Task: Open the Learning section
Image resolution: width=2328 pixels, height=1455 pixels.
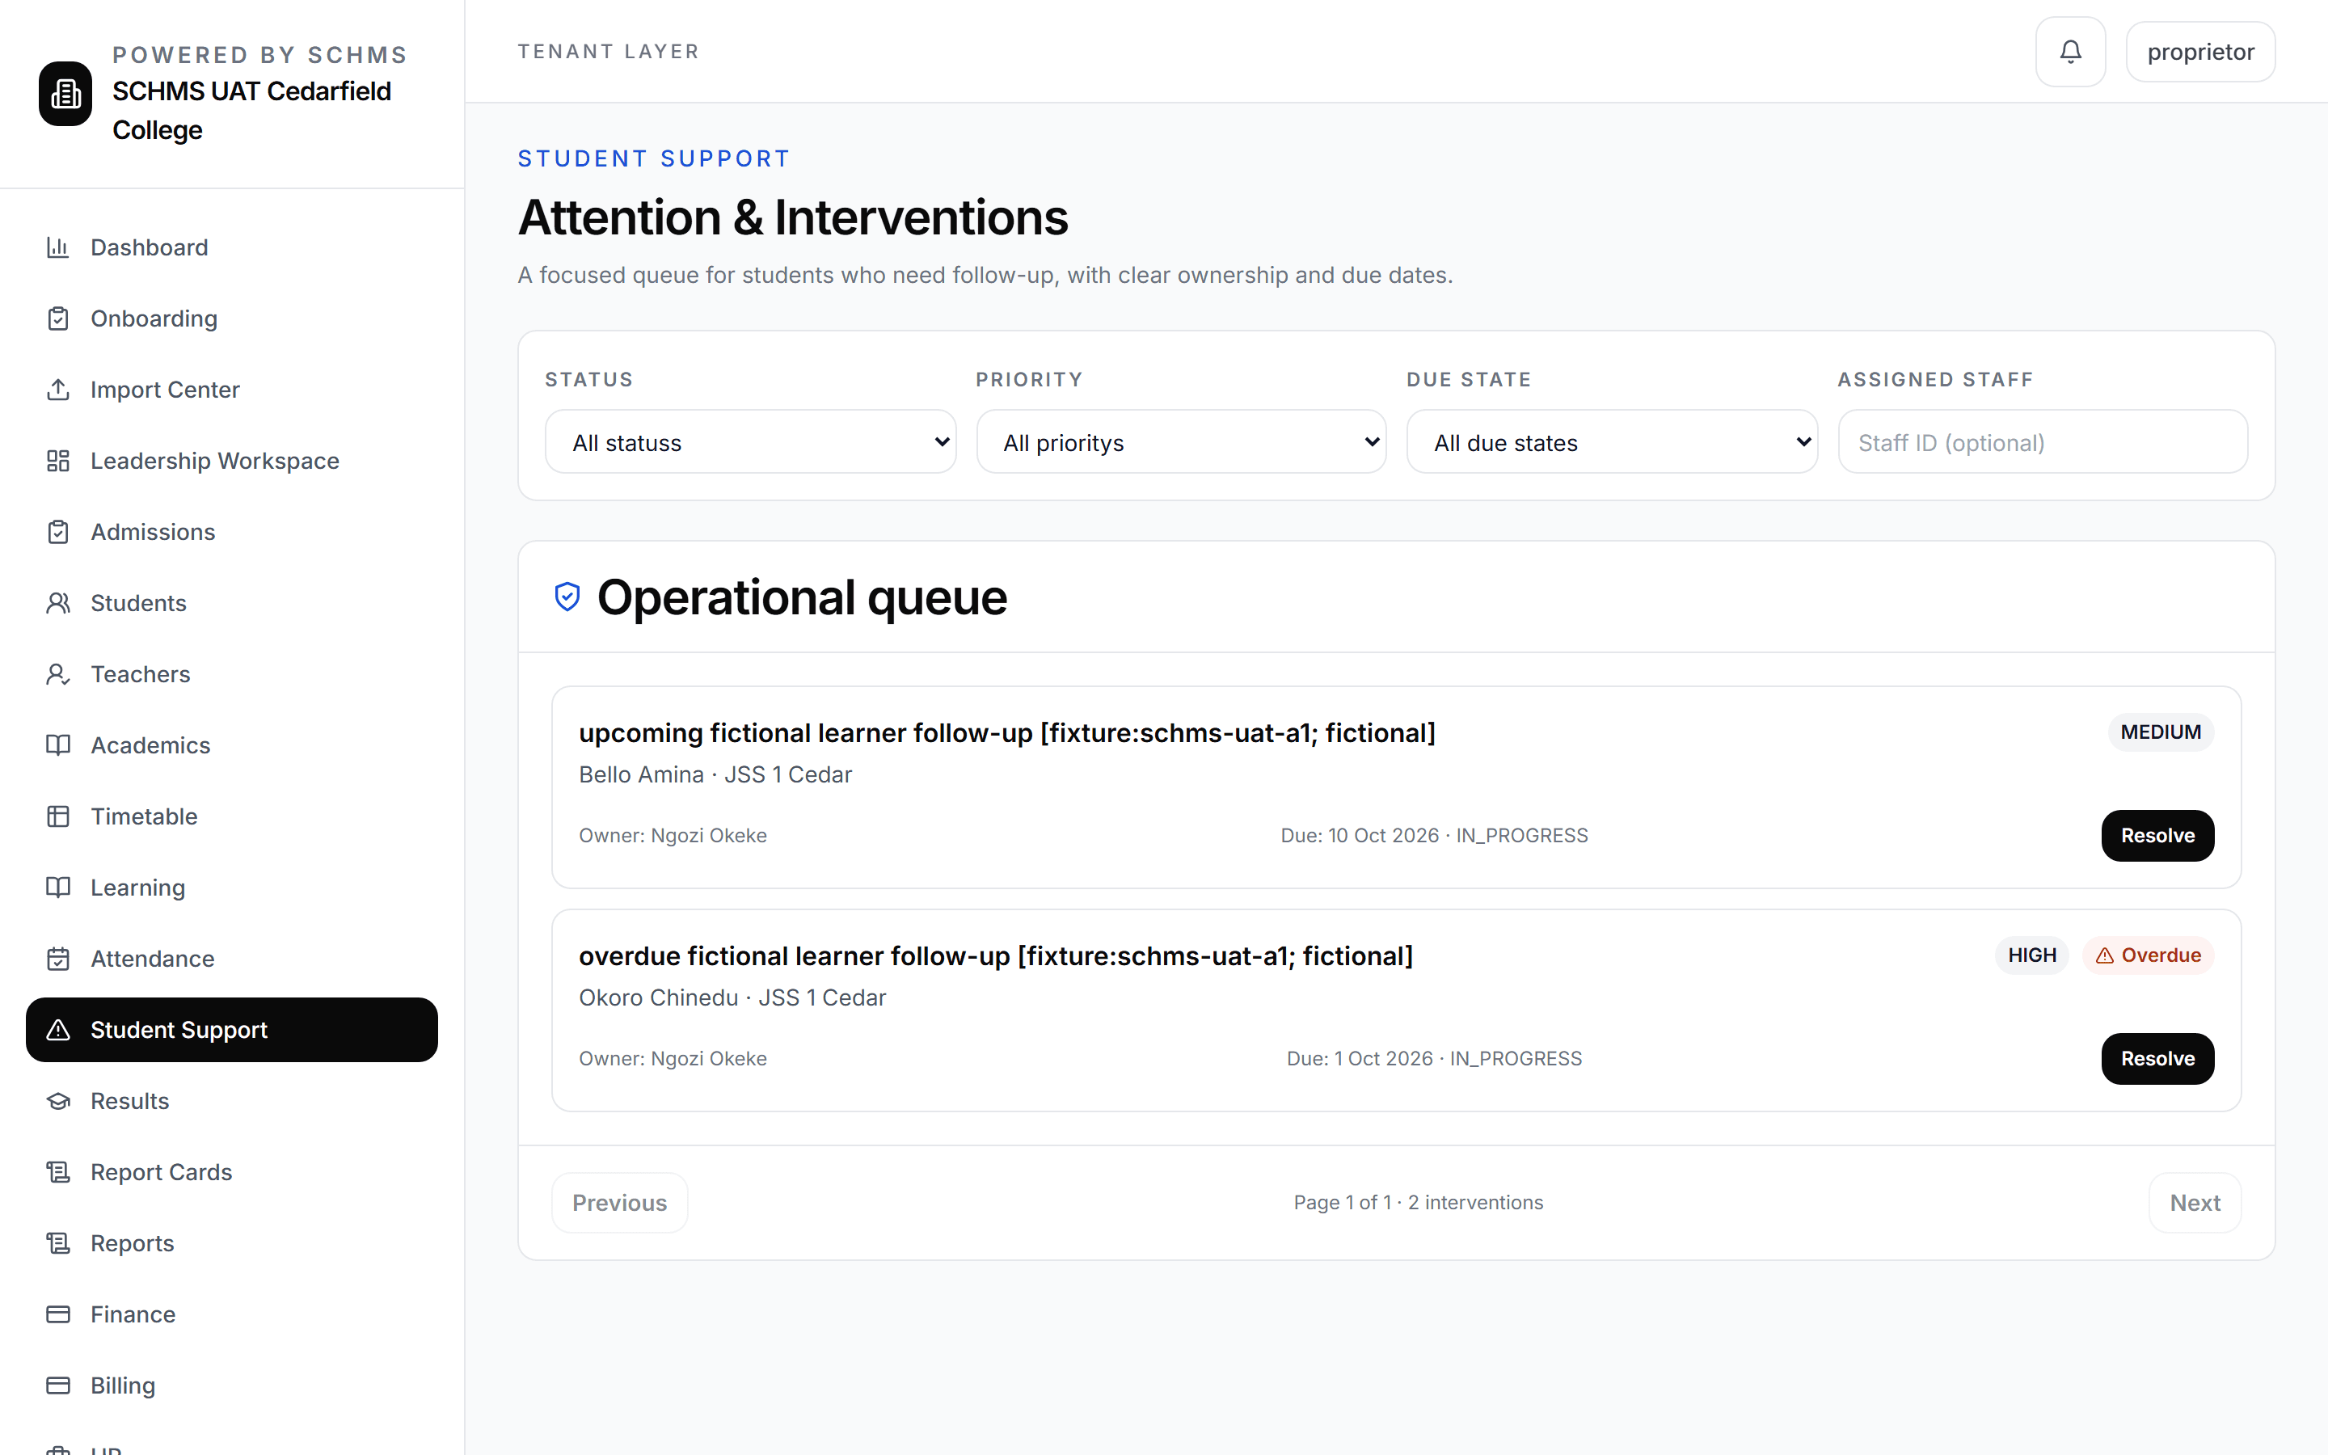Action: (232, 888)
